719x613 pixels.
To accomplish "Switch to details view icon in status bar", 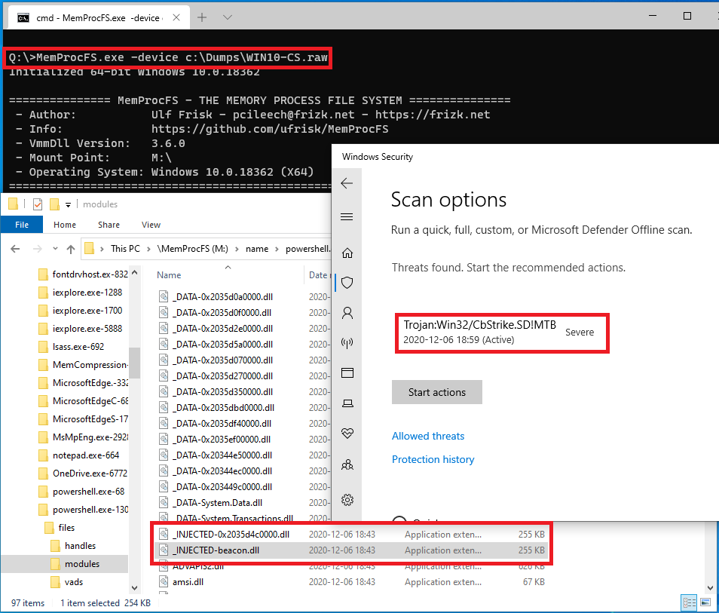I will point(689,602).
